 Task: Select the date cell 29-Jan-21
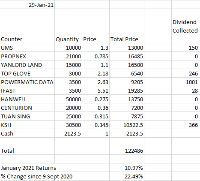(x=27, y=5)
